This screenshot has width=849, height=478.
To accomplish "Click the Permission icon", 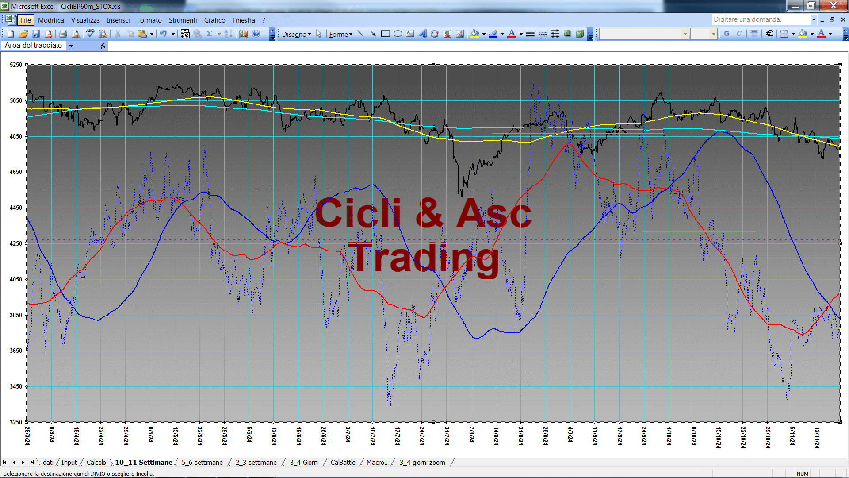I will click(x=48, y=34).
